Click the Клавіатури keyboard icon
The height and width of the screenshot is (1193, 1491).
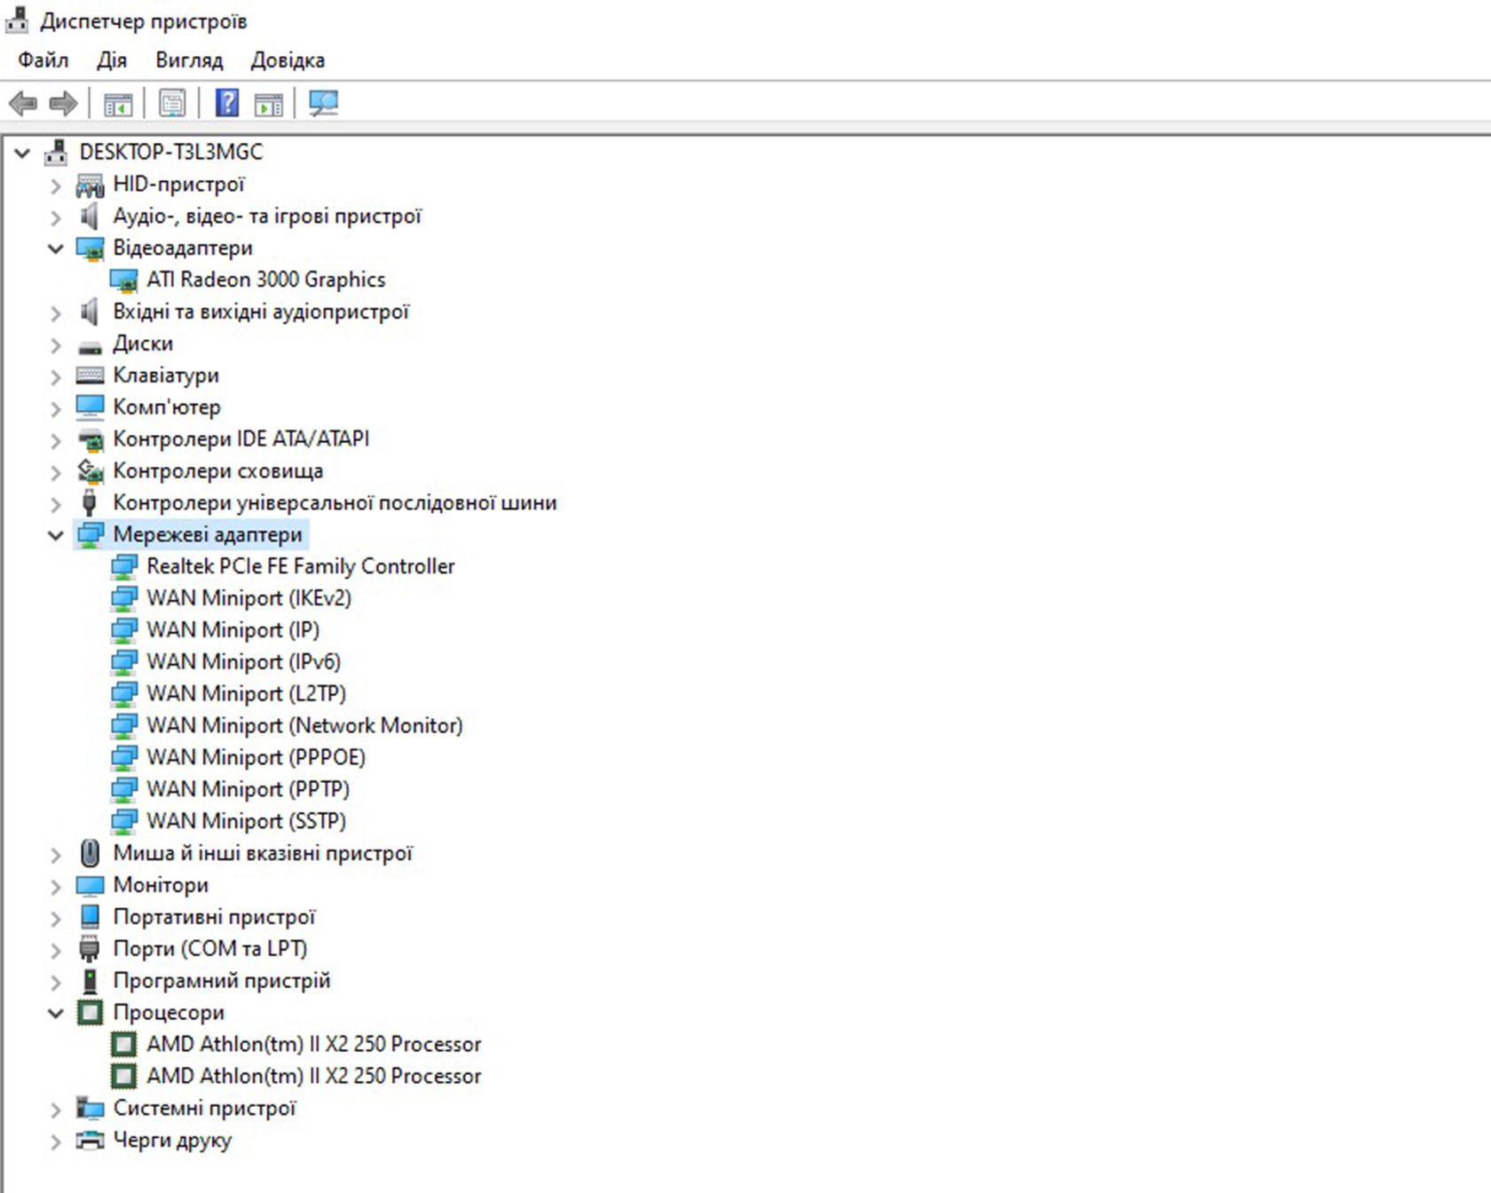pyautogui.click(x=90, y=375)
